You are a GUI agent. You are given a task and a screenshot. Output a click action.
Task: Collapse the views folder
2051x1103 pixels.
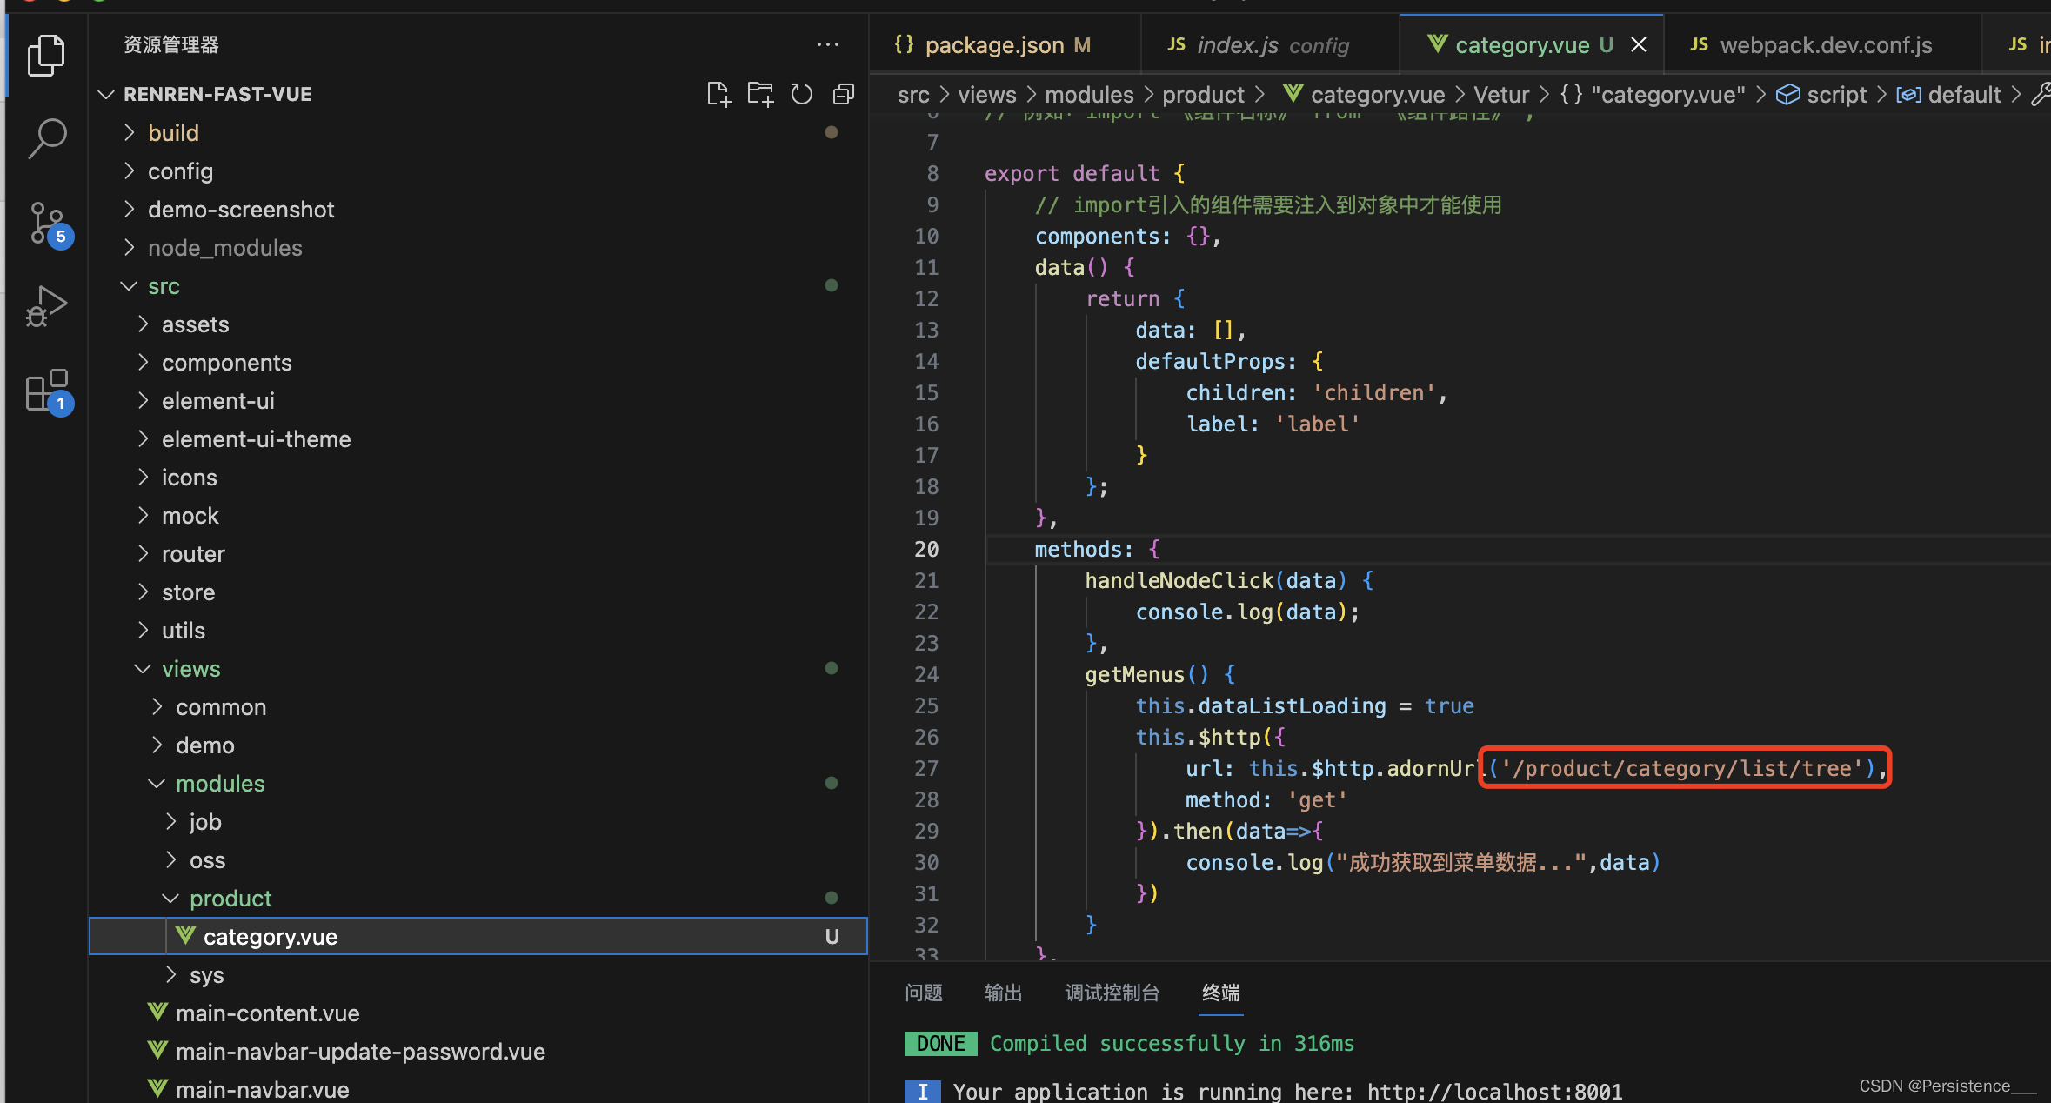pos(478,668)
